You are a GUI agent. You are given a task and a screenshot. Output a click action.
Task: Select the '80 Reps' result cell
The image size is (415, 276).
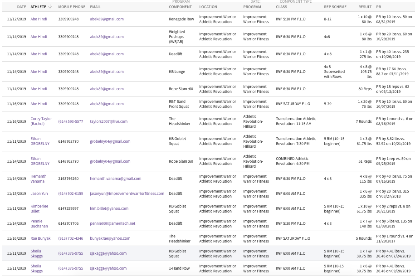click(x=365, y=89)
